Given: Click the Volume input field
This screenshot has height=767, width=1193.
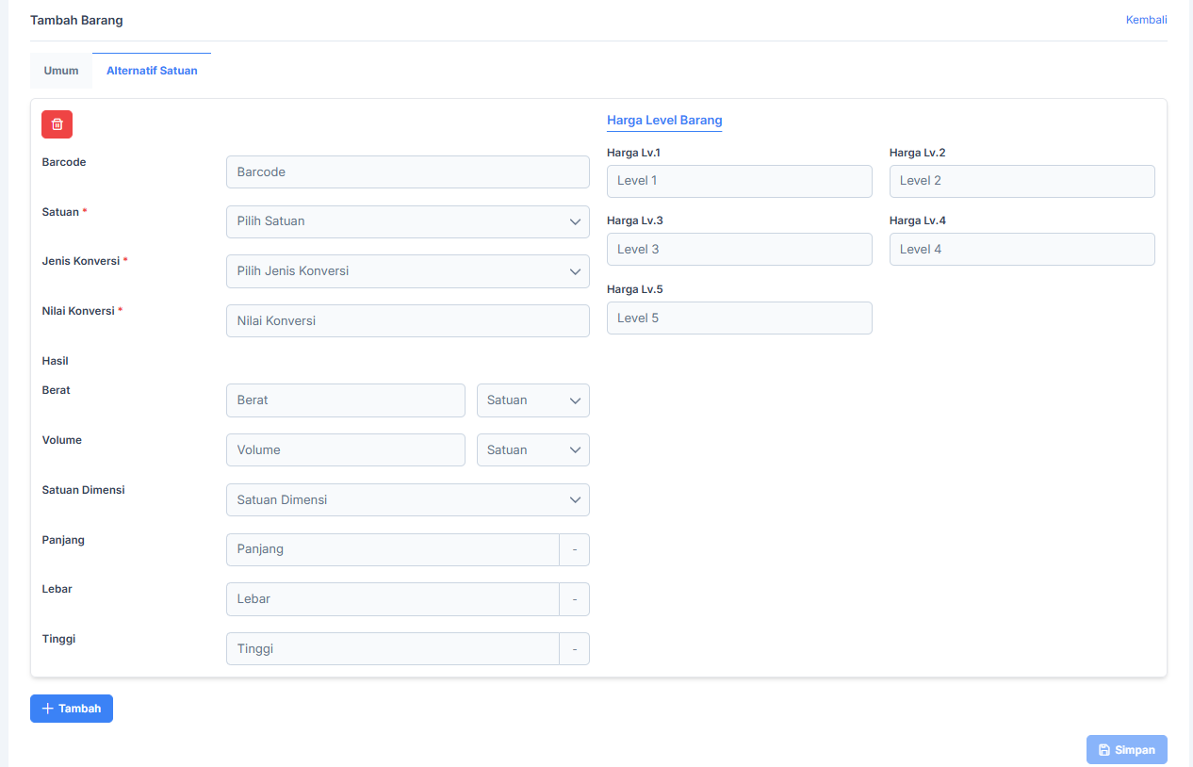Looking at the screenshot, I should coord(345,450).
